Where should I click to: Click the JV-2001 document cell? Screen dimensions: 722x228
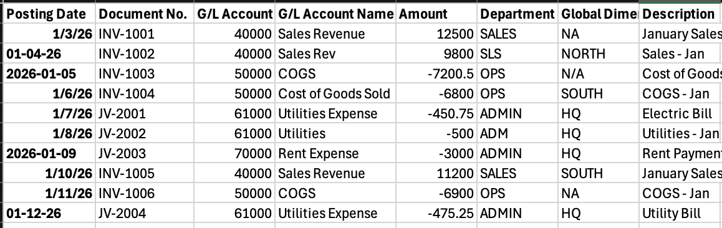145,113
